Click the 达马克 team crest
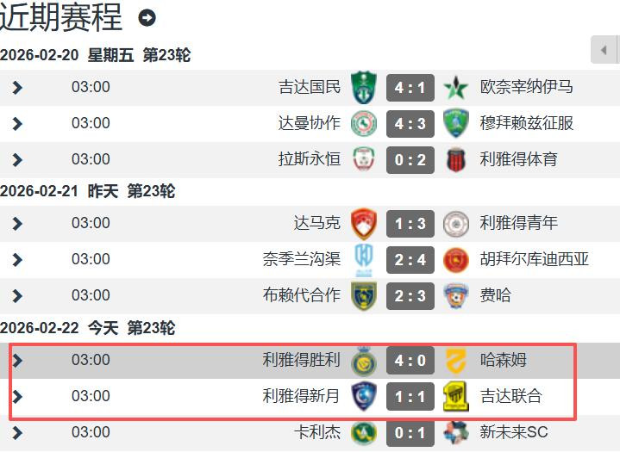This screenshot has width=620, height=452. (364, 223)
